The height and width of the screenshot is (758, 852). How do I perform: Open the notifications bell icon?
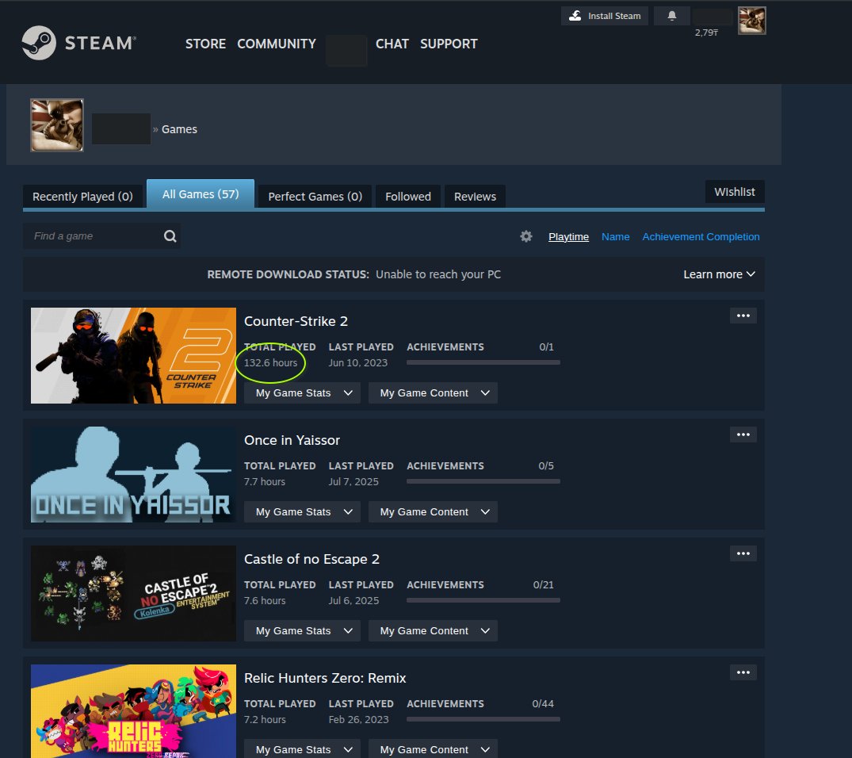672,16
